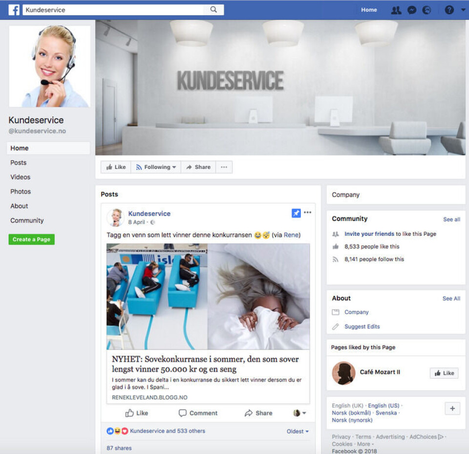The width and height of the screenshot is (469, 454).
Task: Open the notifications globe icon
Action: pyautogui.click(x=427, y=10)
